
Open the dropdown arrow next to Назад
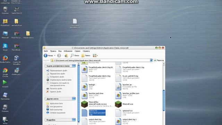(x=55, y=56)
